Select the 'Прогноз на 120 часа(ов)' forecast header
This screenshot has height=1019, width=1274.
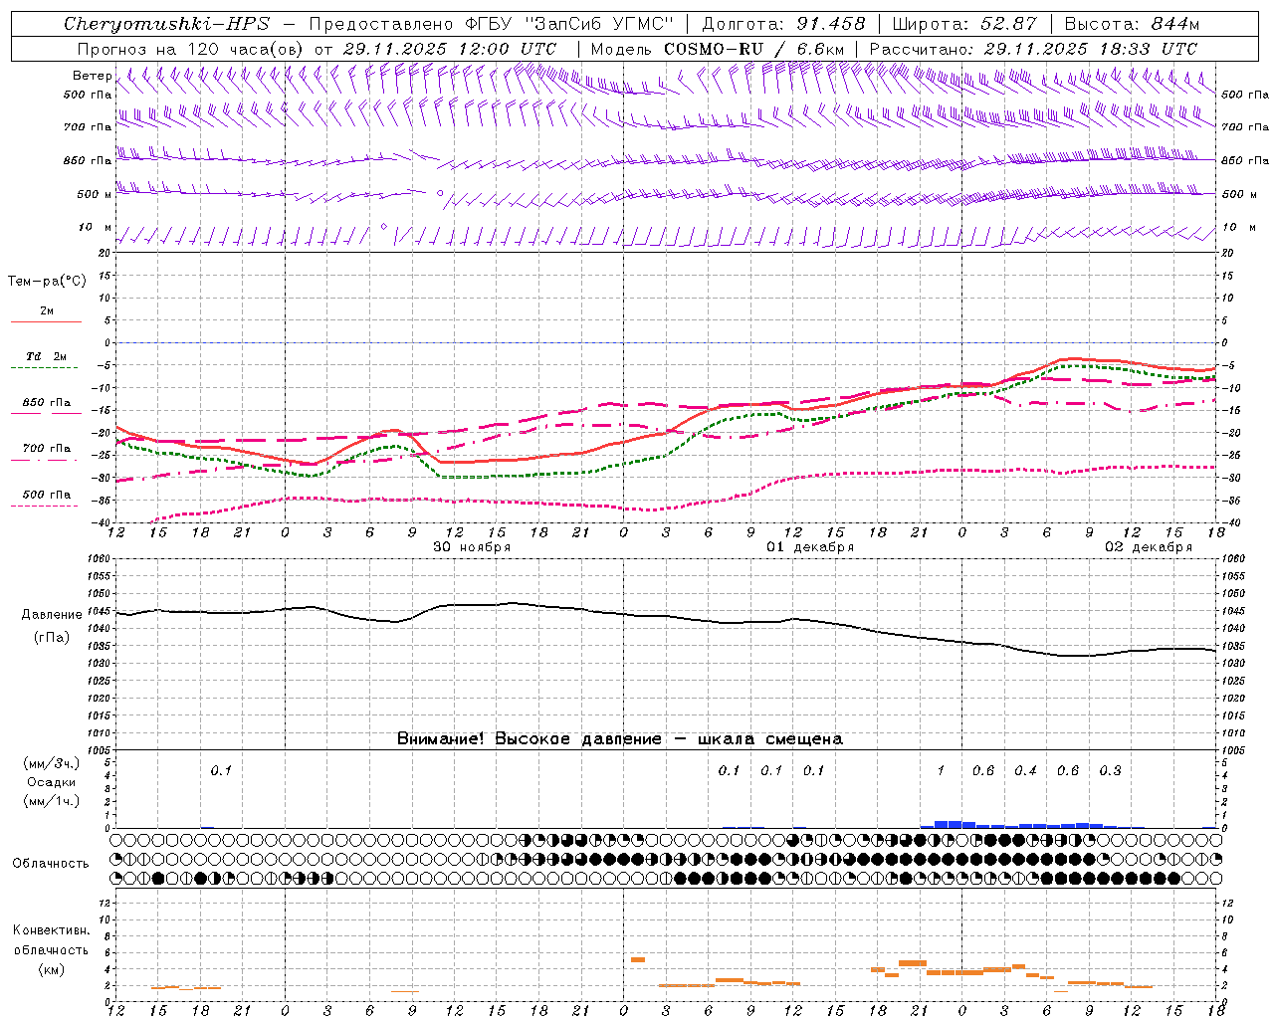point(191,48)
